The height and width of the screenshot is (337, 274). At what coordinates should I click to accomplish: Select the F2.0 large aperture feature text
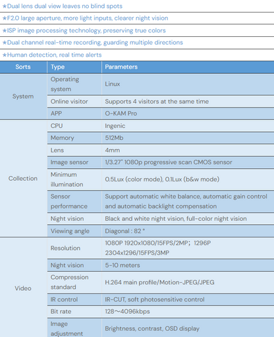(85, 18)
